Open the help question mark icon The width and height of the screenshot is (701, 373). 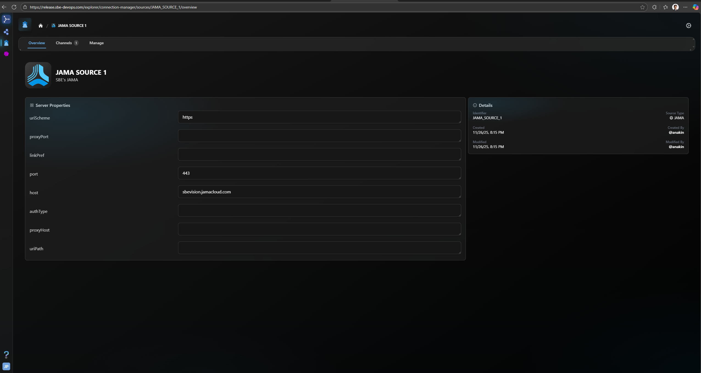(x=6, y=355)
